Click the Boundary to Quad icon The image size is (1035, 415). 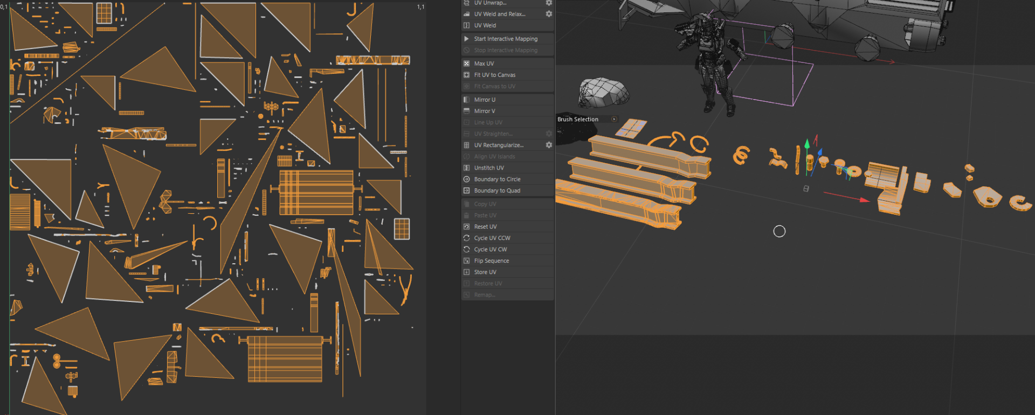tap(467, 191)
